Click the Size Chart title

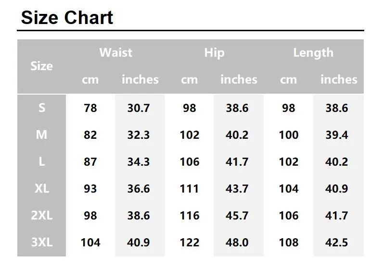tap(67, 18)
